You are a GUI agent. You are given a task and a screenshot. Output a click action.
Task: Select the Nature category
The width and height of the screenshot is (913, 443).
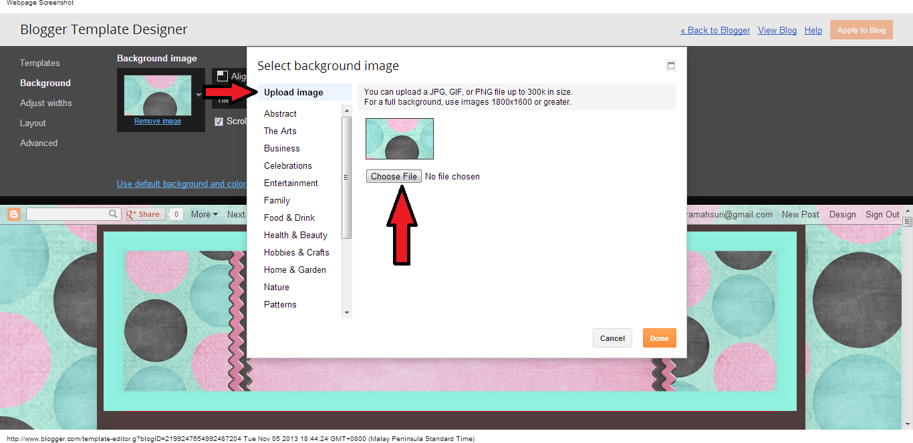tap(277, 287)
